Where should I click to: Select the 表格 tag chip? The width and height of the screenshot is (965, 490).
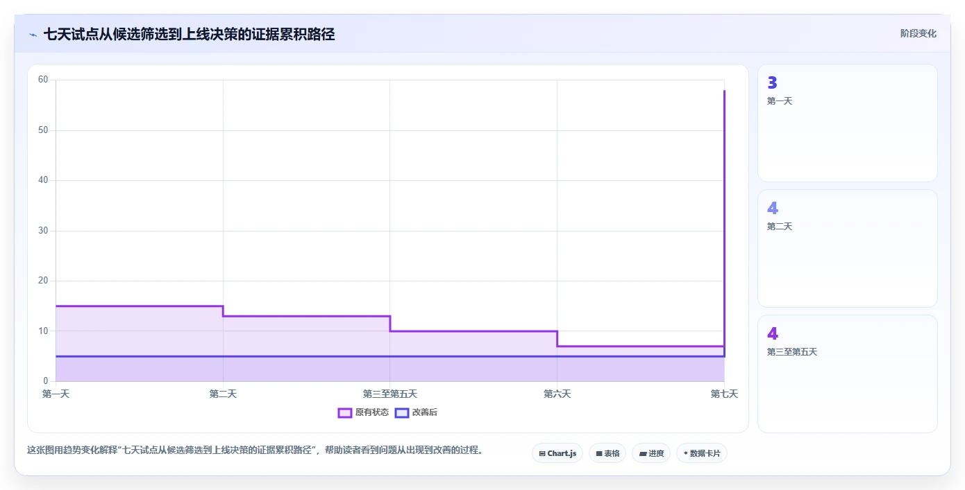[x=607, y=453]
